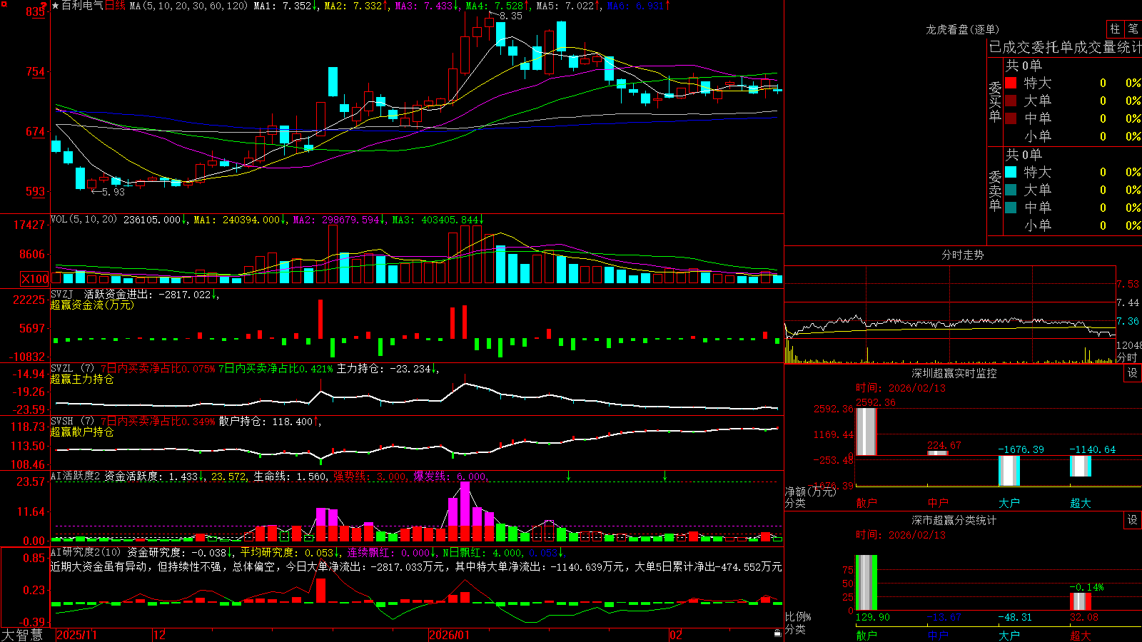Click the 8.35 high price annotation

point(511,16)
